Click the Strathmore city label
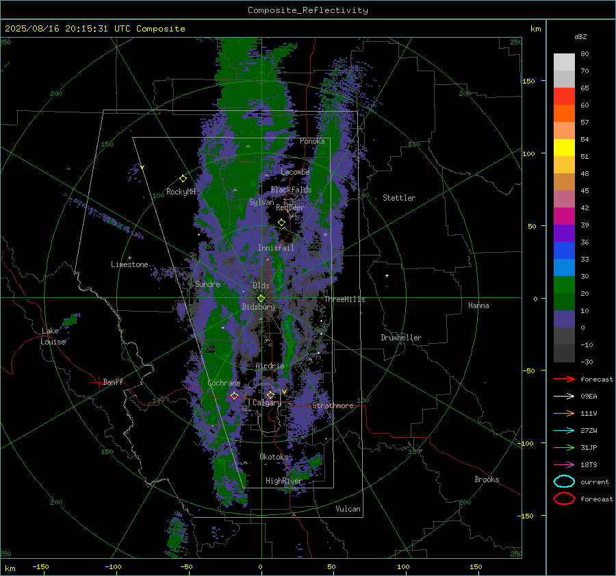The width and height of the screenshot is (616, 576). click(333, 405)
